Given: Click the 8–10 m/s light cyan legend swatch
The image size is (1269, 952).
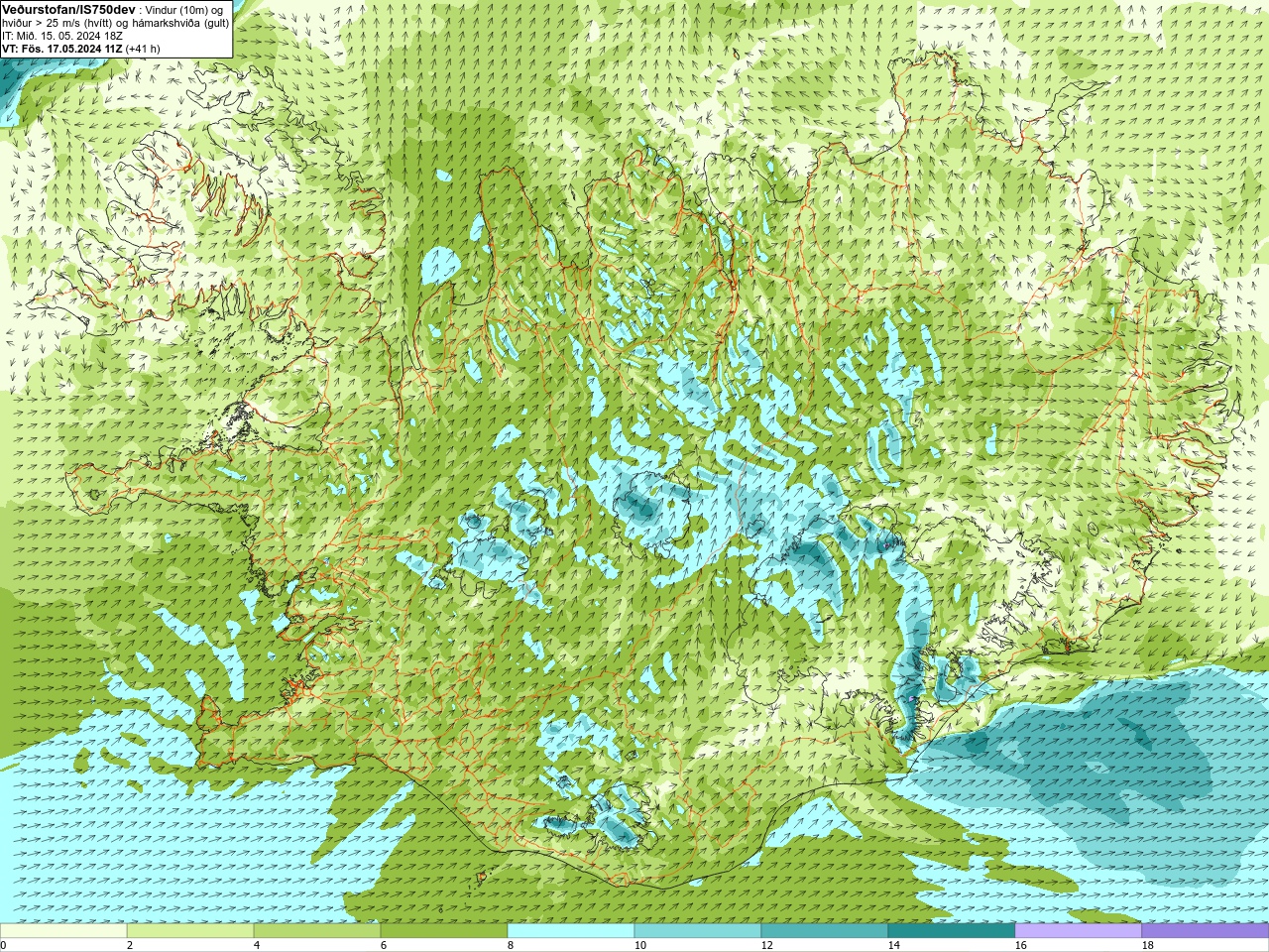Looking at the screenshot, I should 571,931.
